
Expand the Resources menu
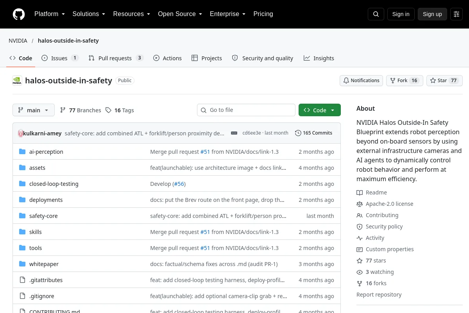[x=132, y=14]
